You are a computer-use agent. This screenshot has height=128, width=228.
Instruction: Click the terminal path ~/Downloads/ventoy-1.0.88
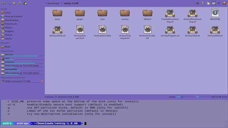[56, 123]
